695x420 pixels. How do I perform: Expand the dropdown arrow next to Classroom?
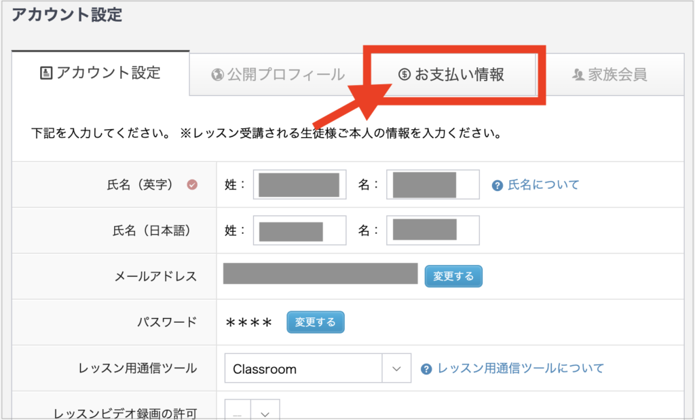[396, 368]
